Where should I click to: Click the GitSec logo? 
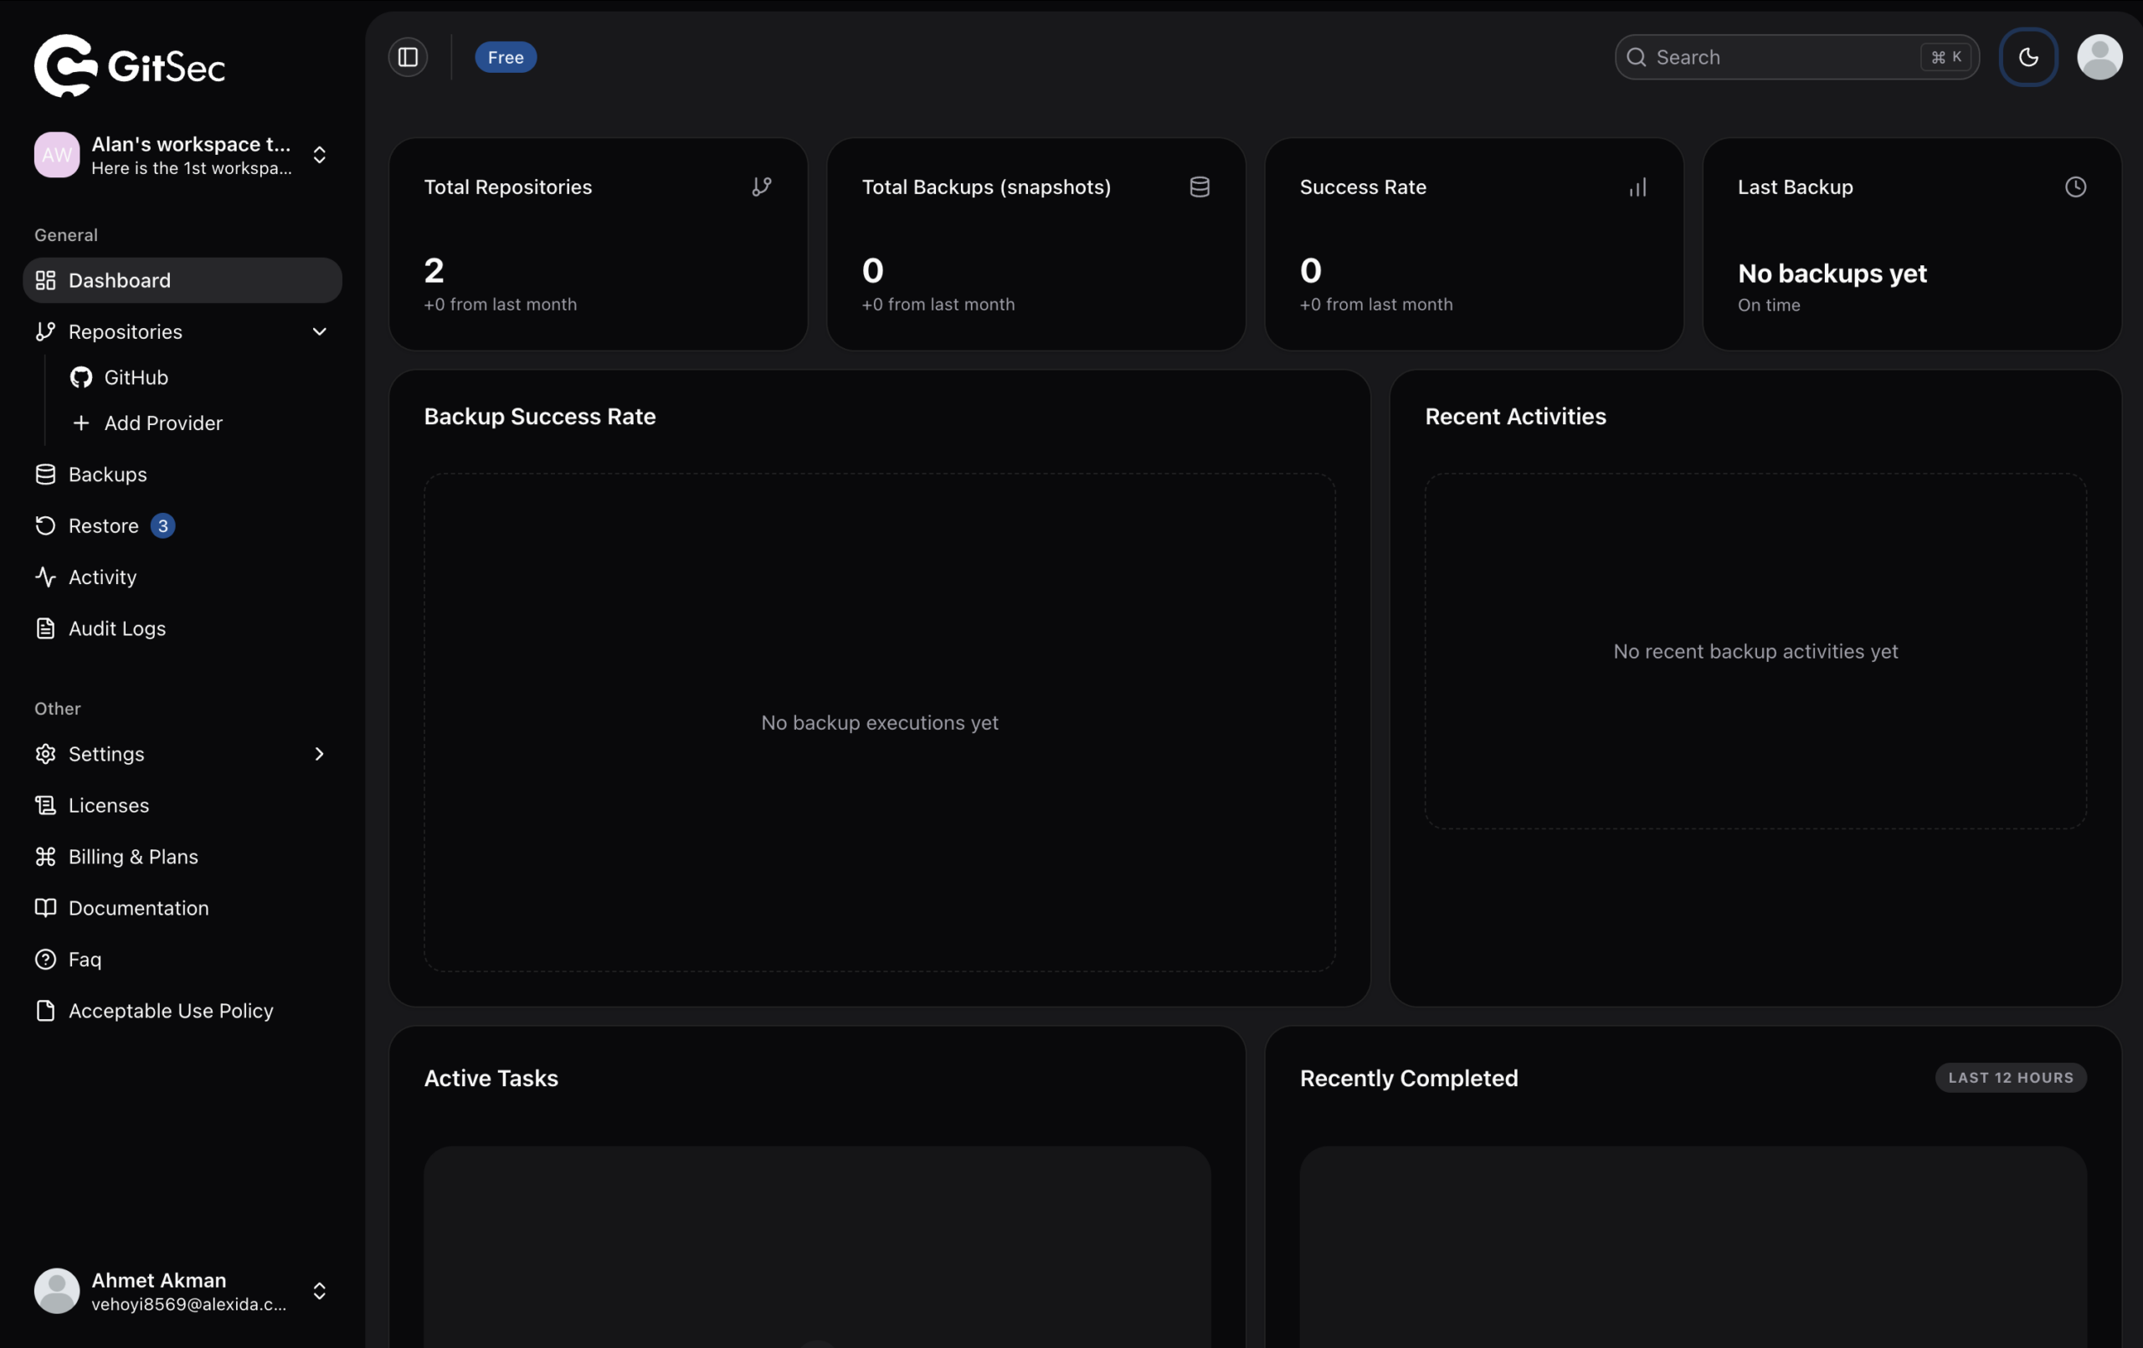129,66
